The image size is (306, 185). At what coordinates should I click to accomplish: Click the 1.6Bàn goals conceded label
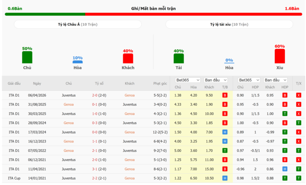[x=292, y=8]
